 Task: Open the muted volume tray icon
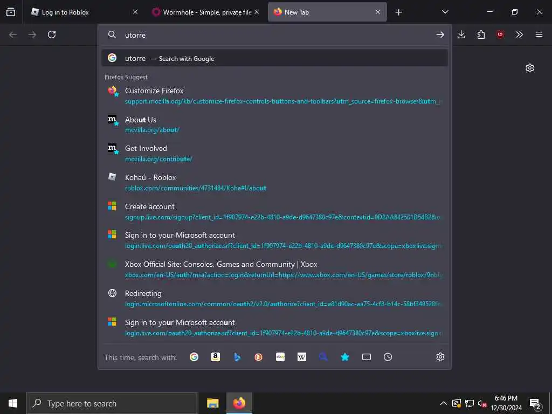click(x=482, y=403)
